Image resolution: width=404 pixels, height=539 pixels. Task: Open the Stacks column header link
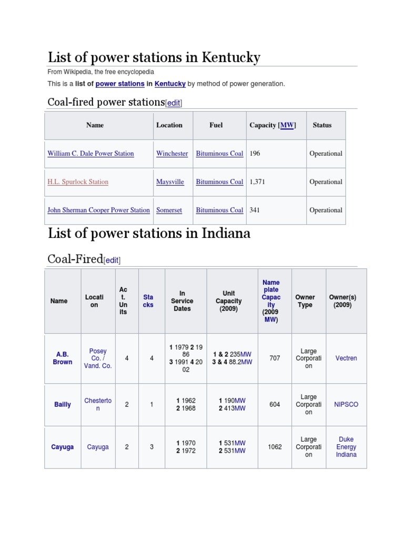pos(148,301)
